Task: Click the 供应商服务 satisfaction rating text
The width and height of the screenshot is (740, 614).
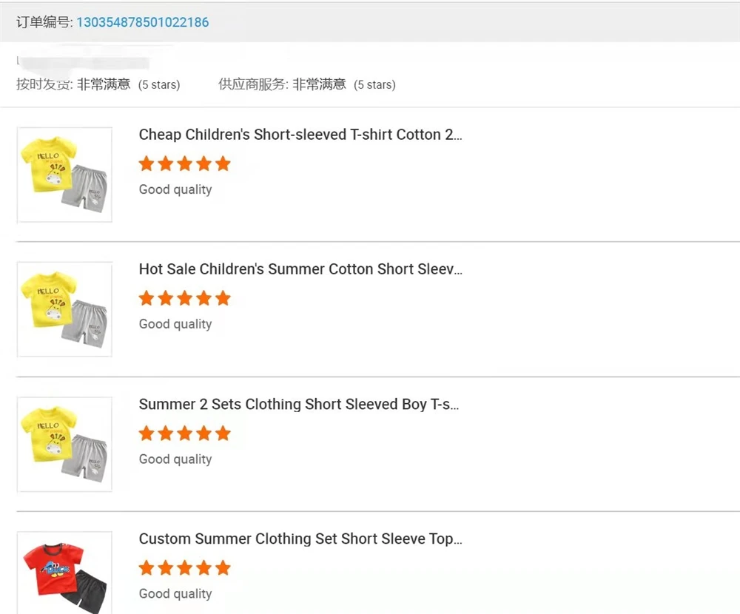Action: click(x=319, y=84)
